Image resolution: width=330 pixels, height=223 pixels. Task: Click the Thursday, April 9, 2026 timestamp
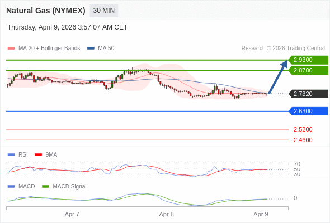(67, 27)
